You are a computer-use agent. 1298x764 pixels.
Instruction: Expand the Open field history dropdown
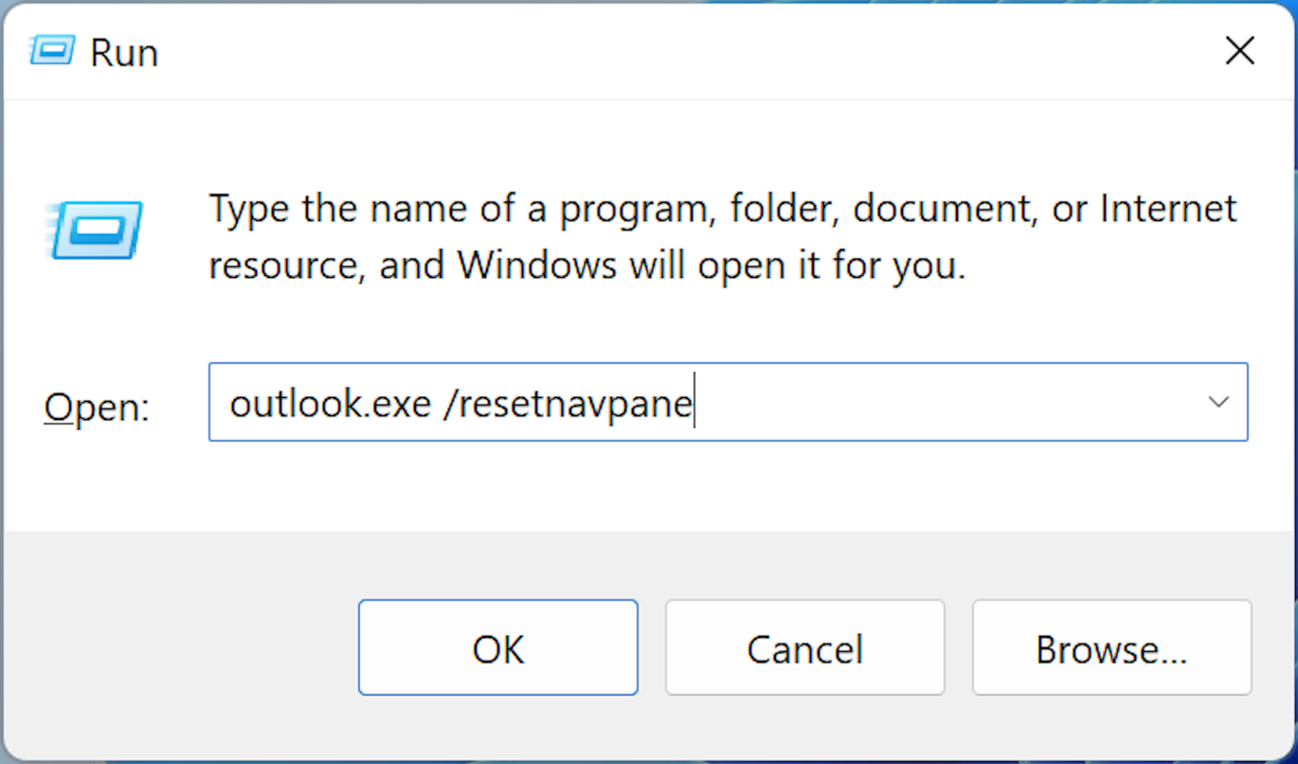(x=1218, y=402)
